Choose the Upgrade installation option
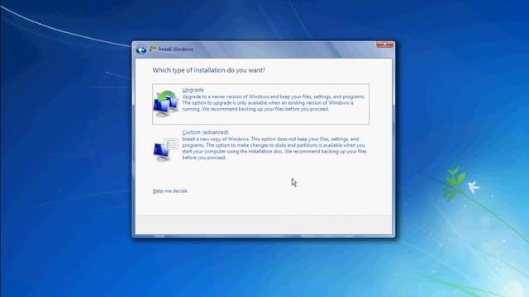The width and height of the screenshot is (529, 297). pyautogui.click(x=261, y=104)
